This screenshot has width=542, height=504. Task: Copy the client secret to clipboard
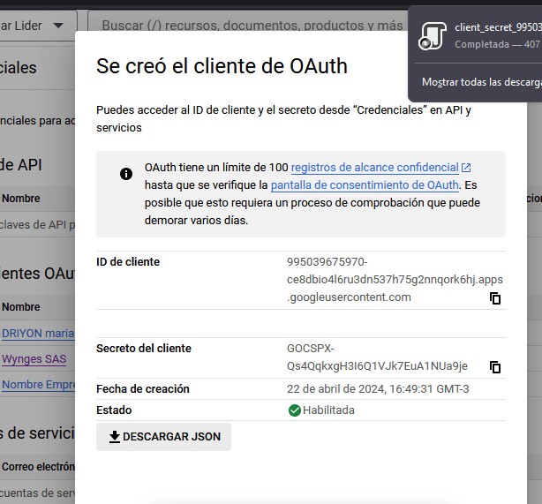(x=495, y=366)
